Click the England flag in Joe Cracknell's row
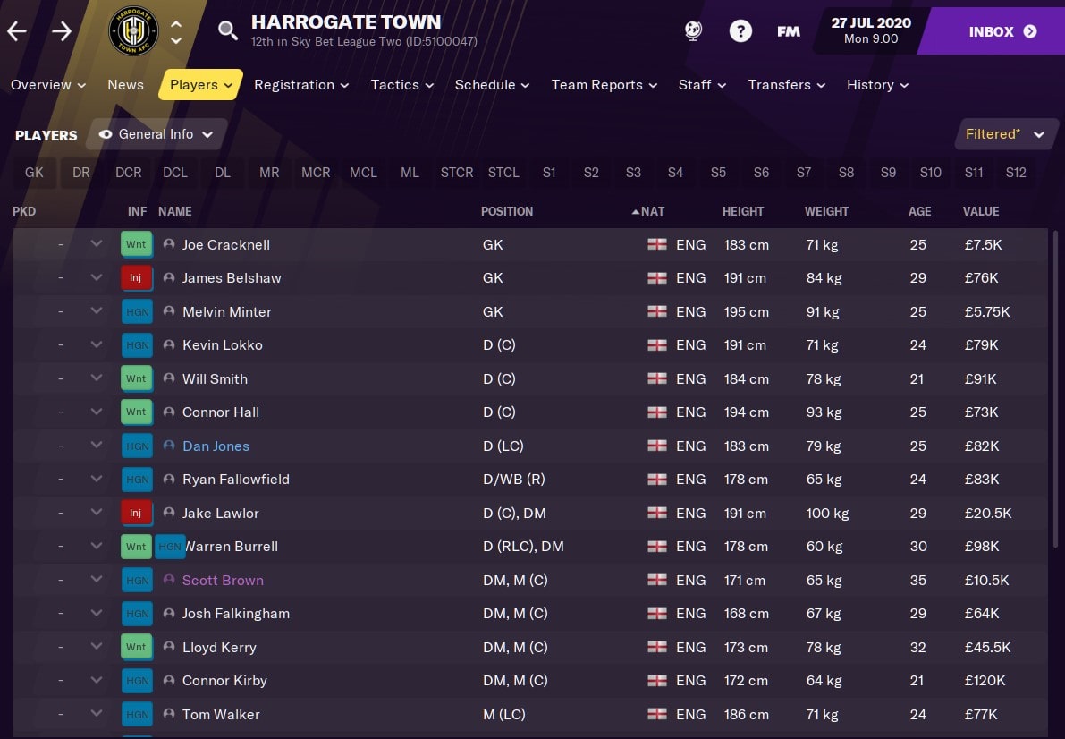This screenshot has width=1065, height=739. coord(657,244)
